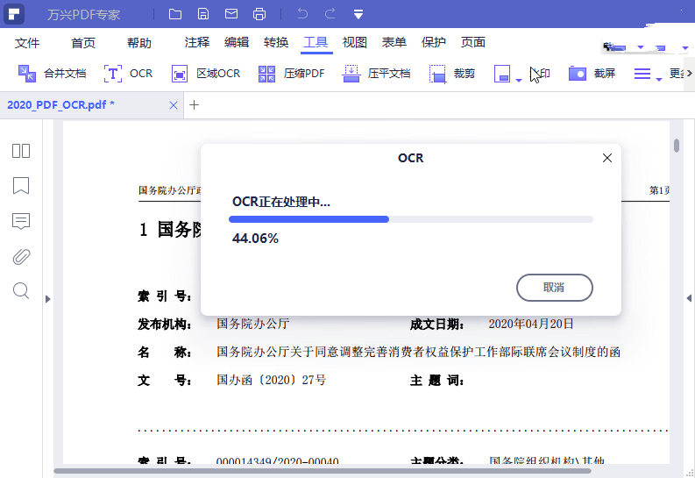
Task: Switch to the 编辑 (Edit) menu tab
Action: [237, 42]
